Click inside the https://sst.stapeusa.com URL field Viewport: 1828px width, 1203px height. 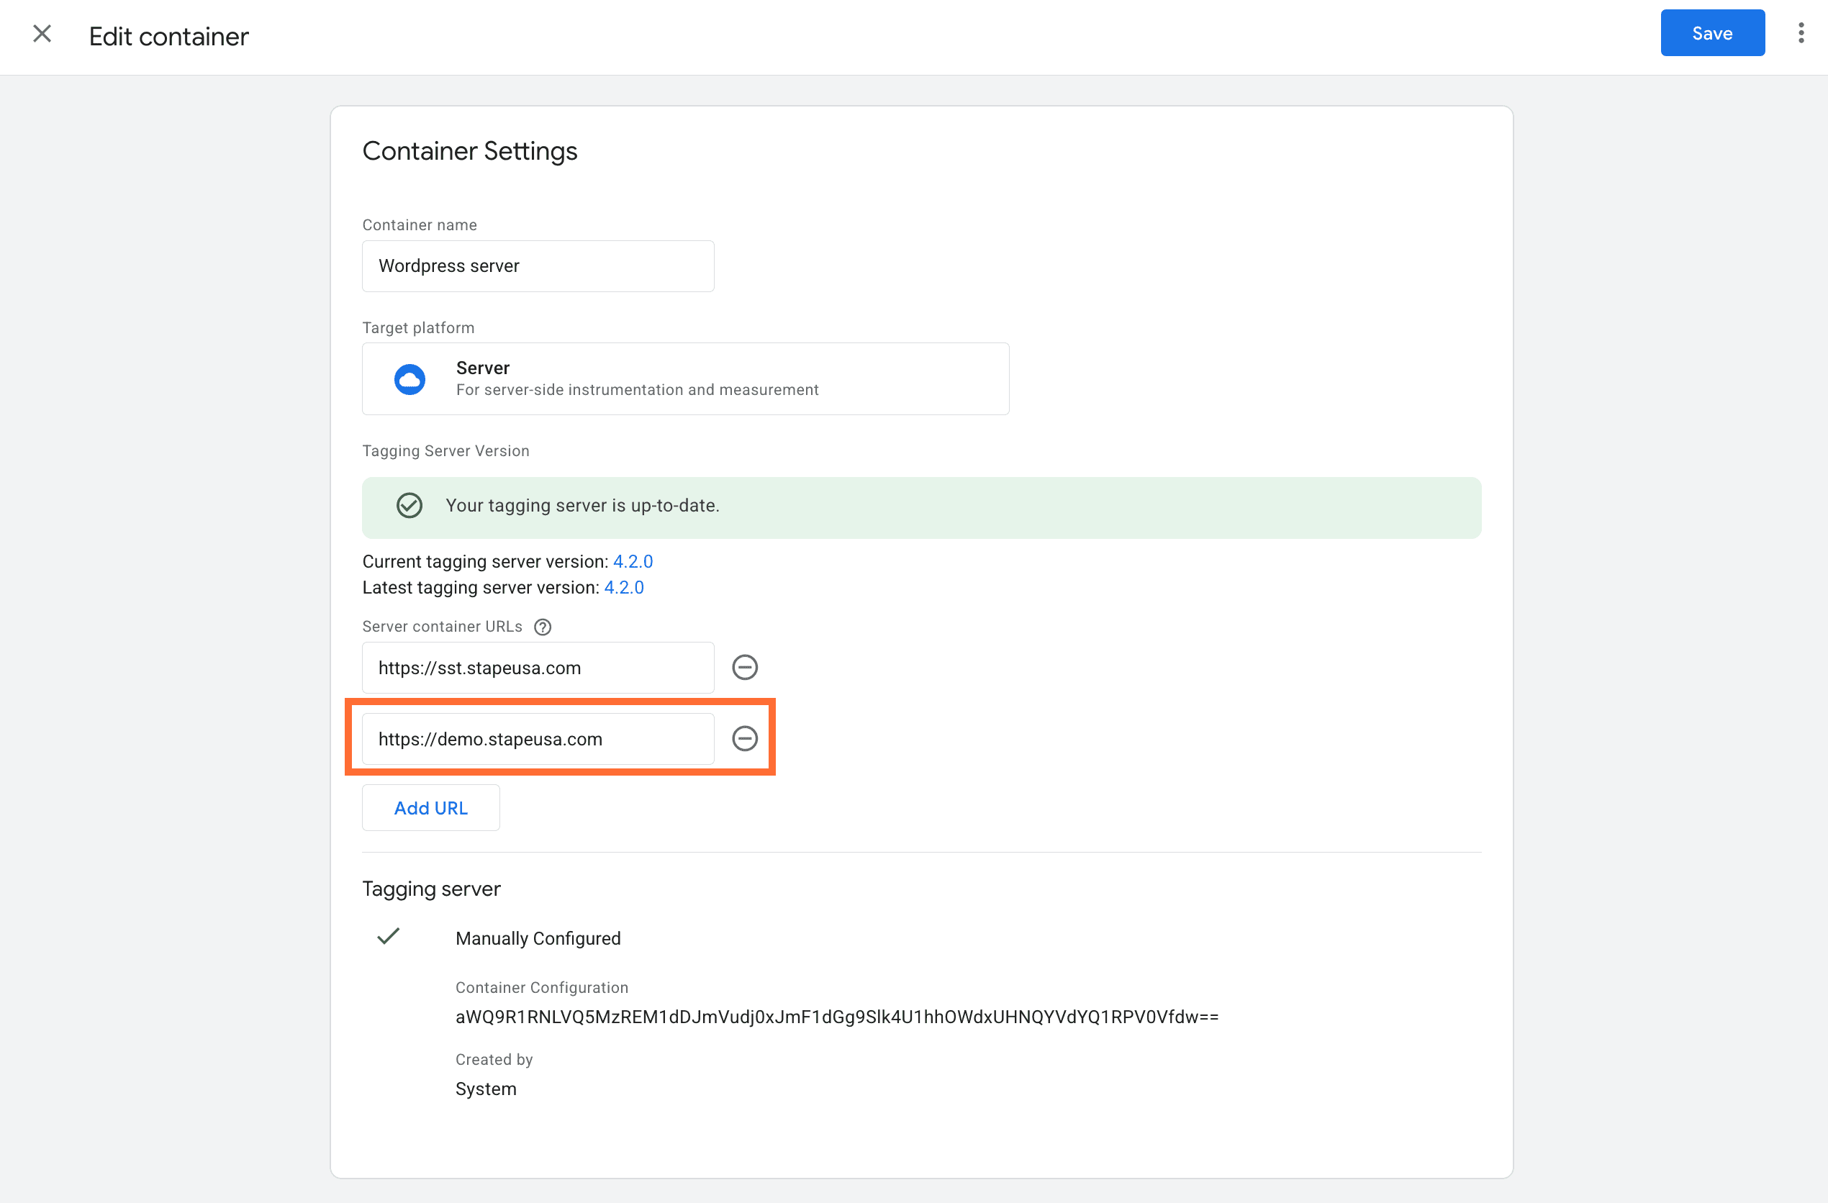[537, 667]
